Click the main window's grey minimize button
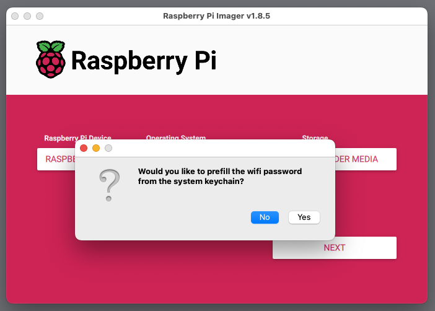435x311 pixels. pyautogui.click(x=27, y=16)
